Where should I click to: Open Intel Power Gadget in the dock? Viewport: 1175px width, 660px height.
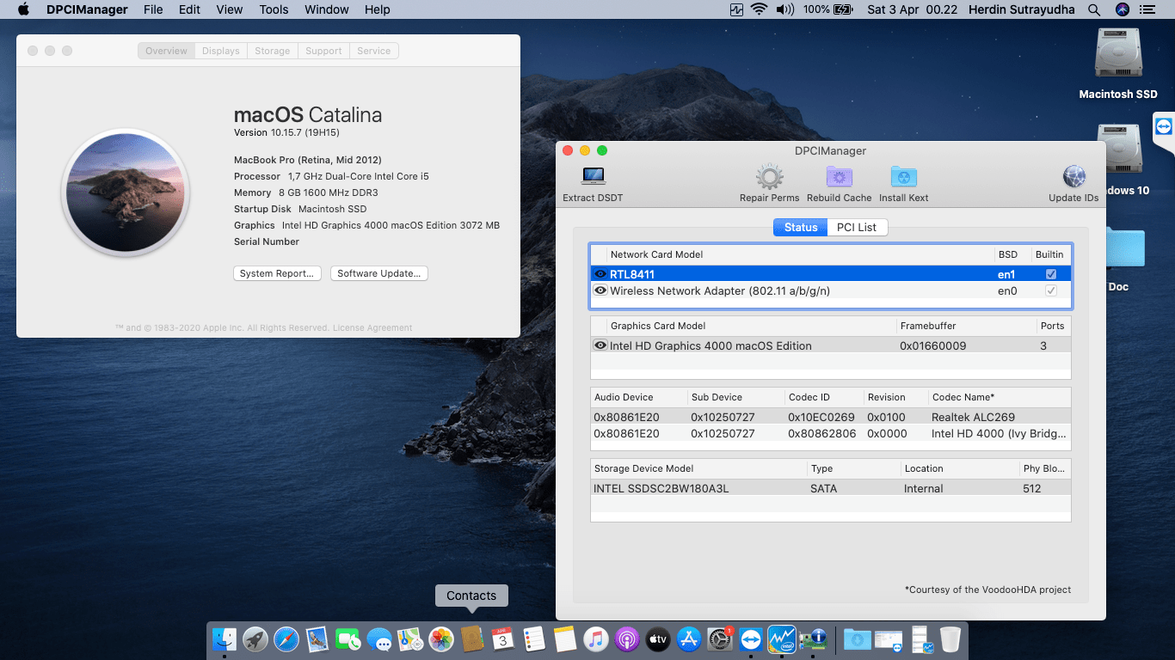(x=782, y=639)
